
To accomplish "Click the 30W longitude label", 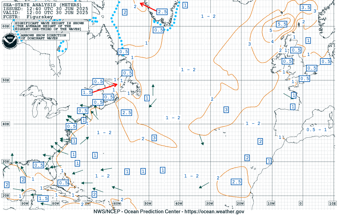I will (210, 203).
